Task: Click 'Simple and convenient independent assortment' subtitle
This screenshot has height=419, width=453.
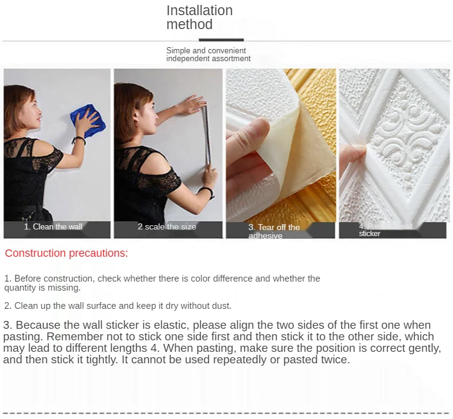Action: [x=208, y=54]
